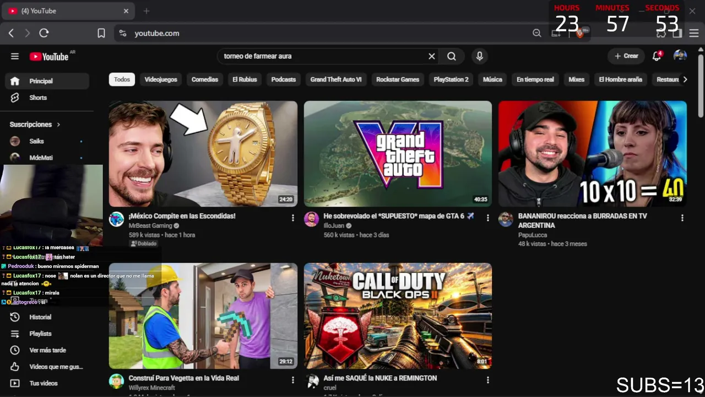Image resolution: width=705 pixels, height=397 pixels.
Task: Select the Todos filter chip
Action: (122, 79)
